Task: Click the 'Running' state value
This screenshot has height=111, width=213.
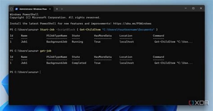Action: 78,42
